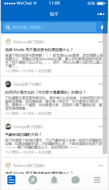
Task: Open the question 选择 Kindle 而不是纸质书的原因是什么
Action: point(39,50)
